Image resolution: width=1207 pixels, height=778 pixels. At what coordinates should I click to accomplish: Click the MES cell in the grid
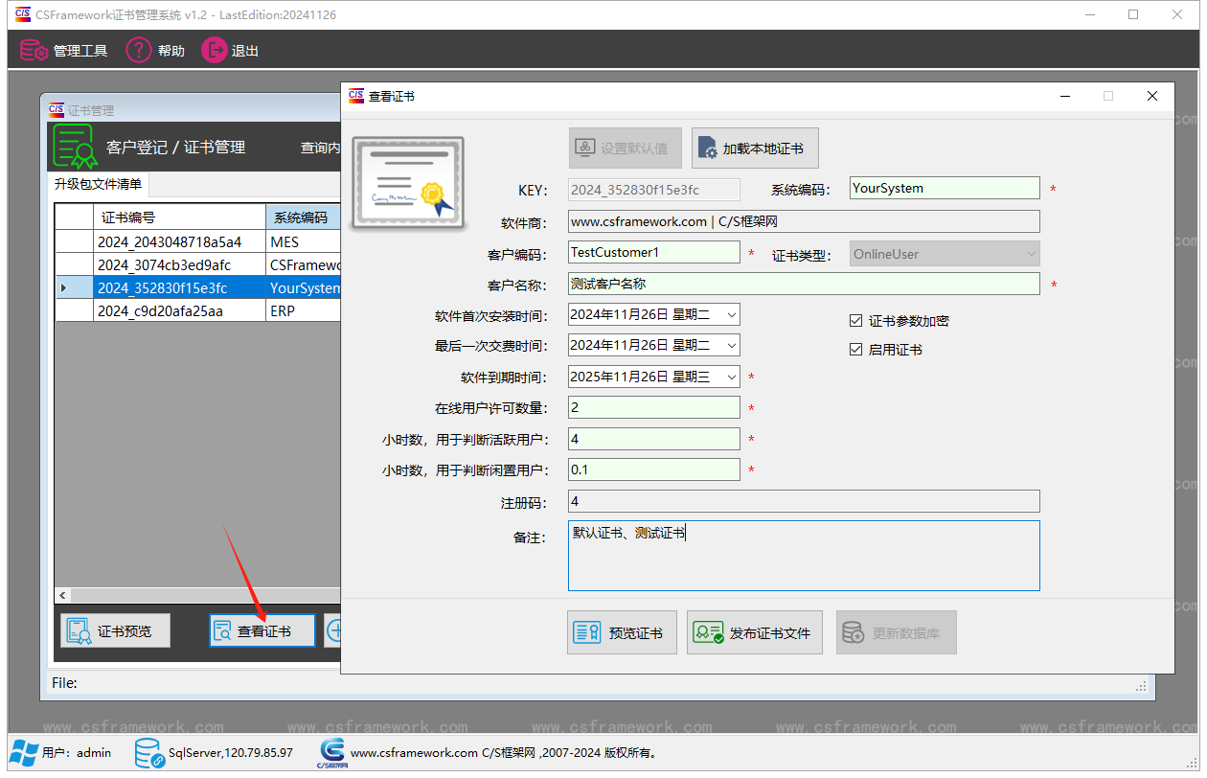click(304, 242)
